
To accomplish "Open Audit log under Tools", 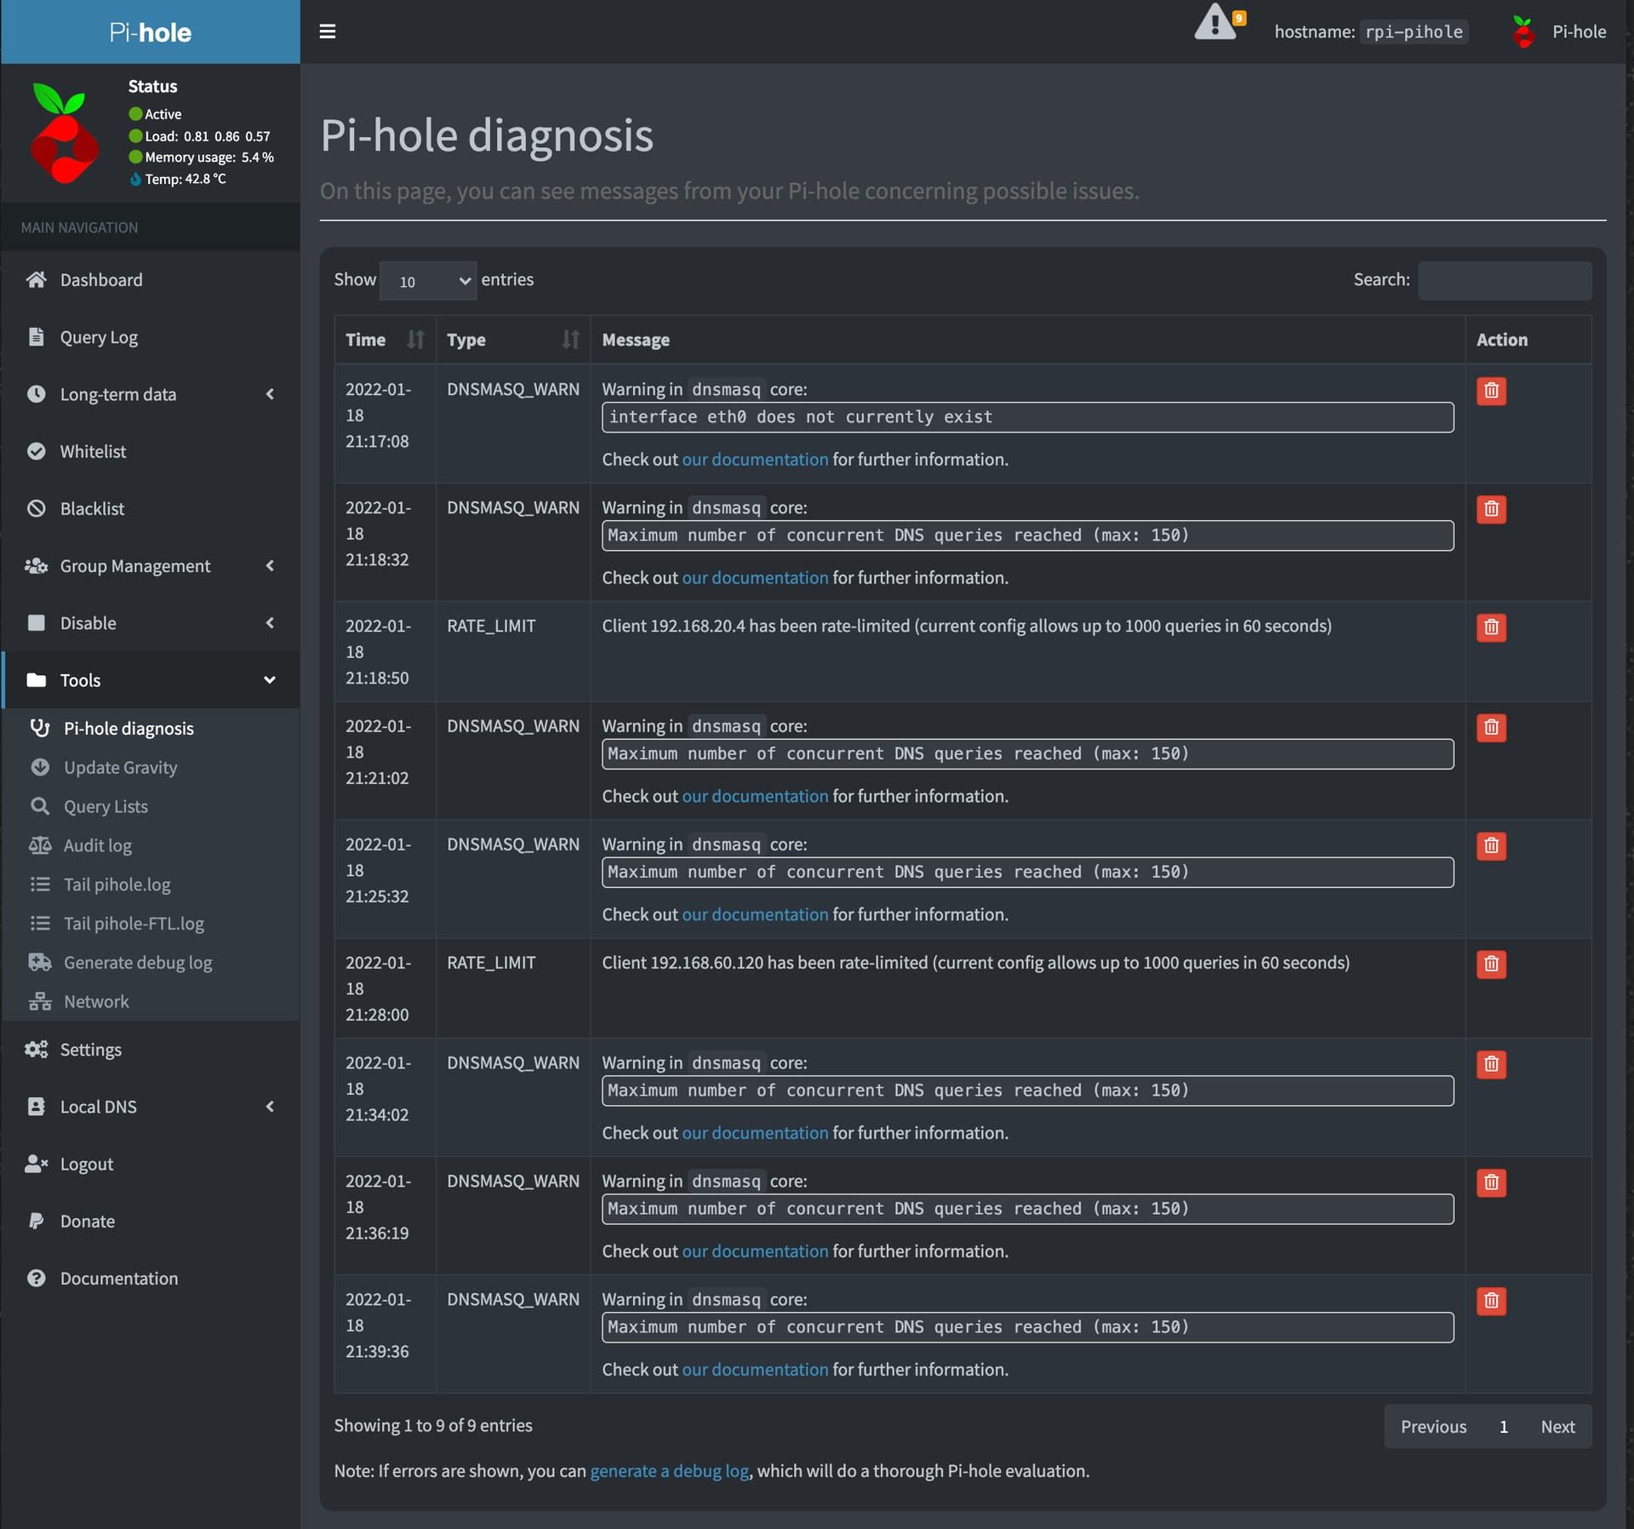I will 151,845.
